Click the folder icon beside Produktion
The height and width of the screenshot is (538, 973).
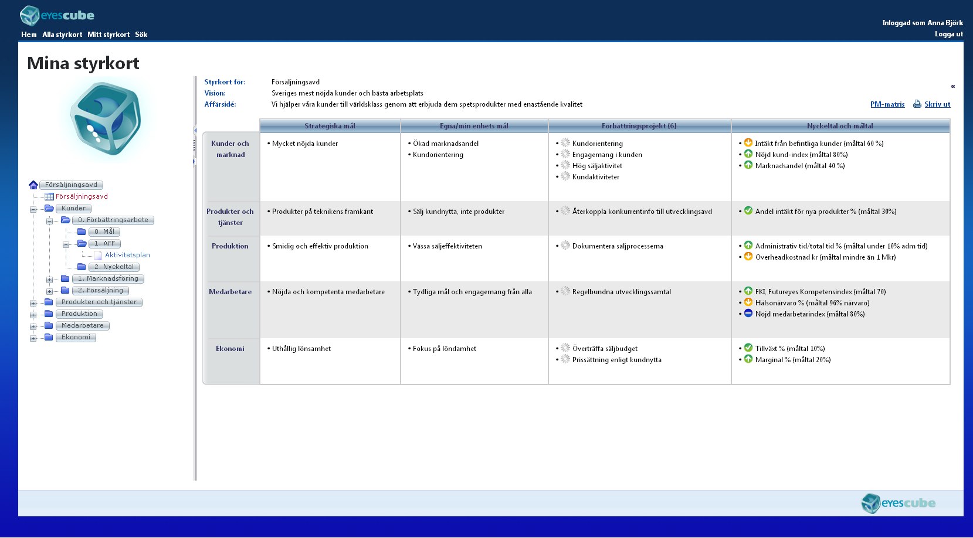pyautogui.click(x=49, y=314)
